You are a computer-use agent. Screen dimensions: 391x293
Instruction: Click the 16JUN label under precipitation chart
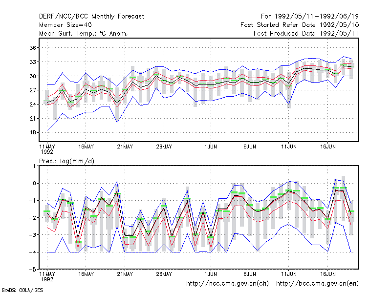click(327, 274)
